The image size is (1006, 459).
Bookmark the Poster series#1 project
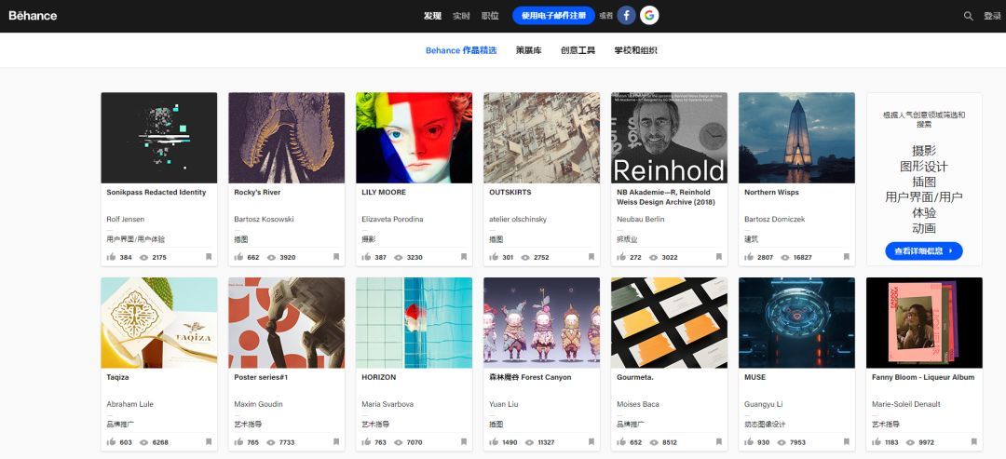tap(336, 442)
